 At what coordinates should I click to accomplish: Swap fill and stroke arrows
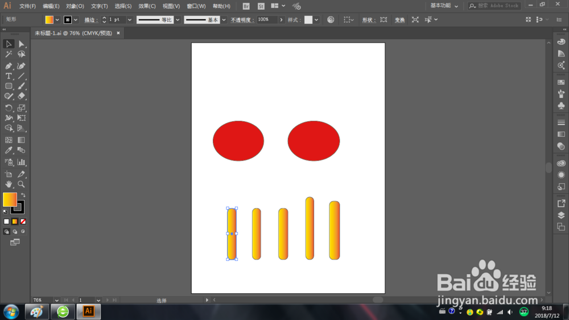click(23, 195)
